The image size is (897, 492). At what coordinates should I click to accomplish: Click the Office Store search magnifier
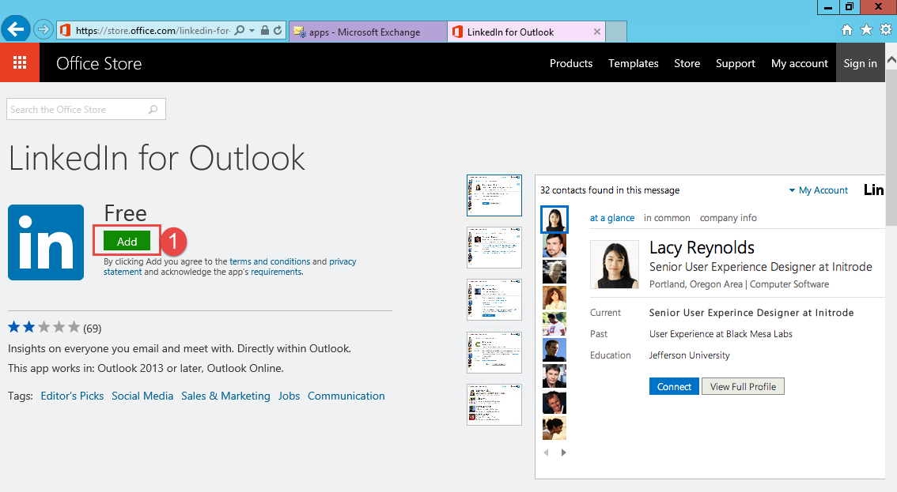(x=153, y=109)
